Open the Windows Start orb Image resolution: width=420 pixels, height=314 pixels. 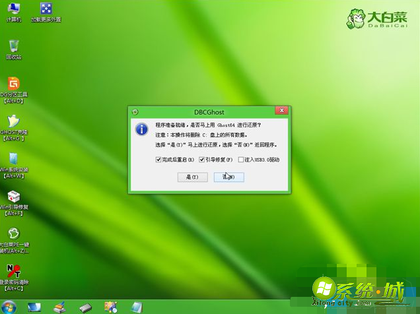pos(9,307)
